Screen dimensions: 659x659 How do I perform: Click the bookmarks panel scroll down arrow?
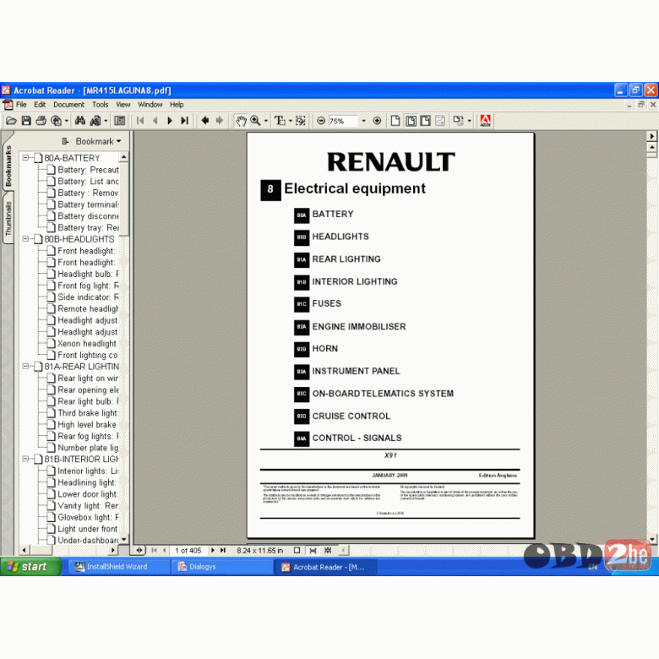(x=124, y=539)
